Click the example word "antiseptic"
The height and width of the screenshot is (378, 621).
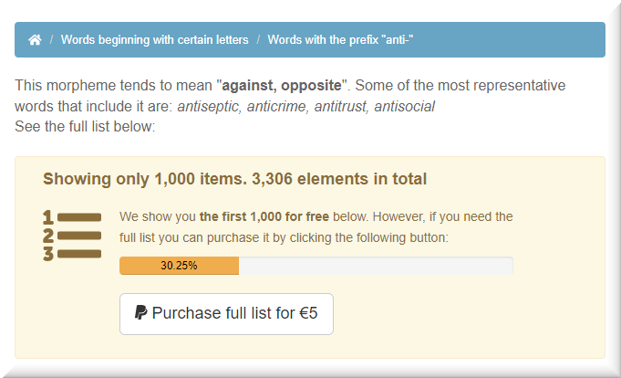(207, 106)
